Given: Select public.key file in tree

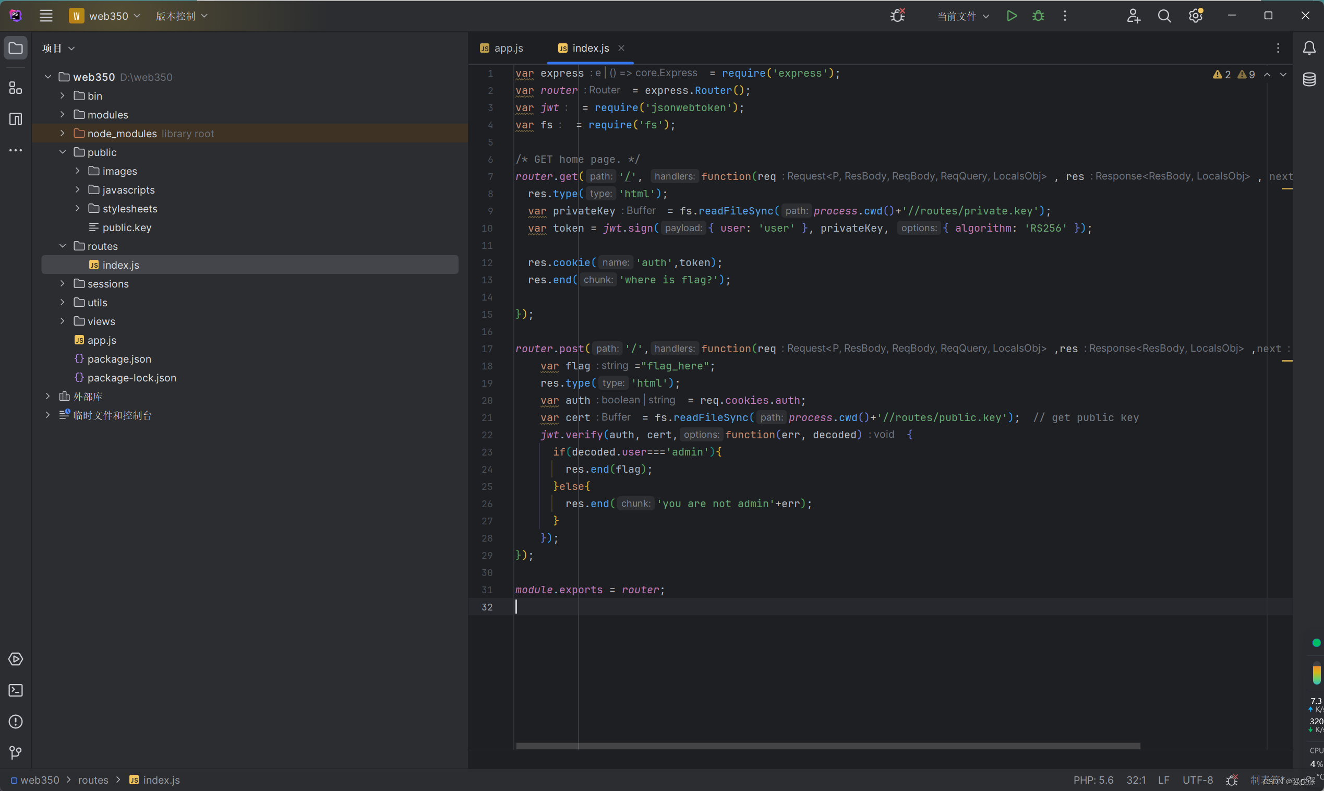Looking at the screenshot, I should pos(120,227).
